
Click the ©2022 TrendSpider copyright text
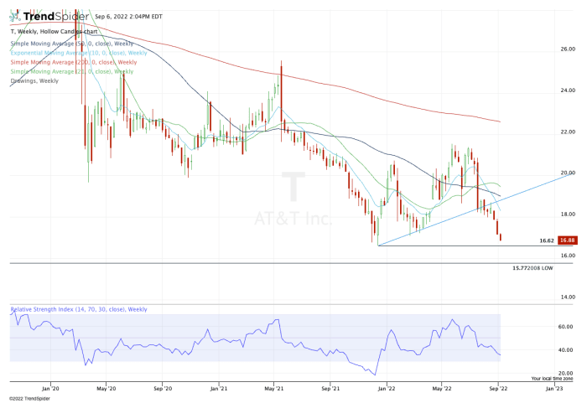point(29,399)
